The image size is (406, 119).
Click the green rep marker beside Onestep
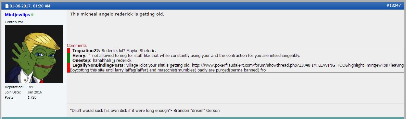69,60
